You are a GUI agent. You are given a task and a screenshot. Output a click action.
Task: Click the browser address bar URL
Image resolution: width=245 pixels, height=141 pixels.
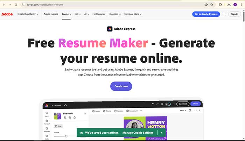pos(45,5)
